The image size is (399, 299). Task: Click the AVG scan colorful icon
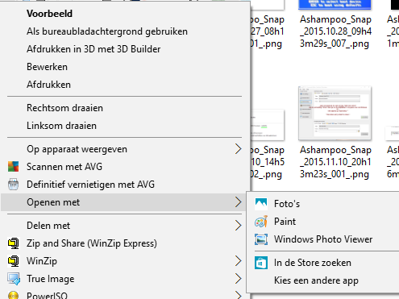pos(13,167)
